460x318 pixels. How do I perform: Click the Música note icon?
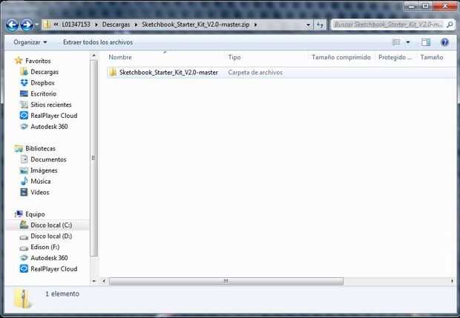point(24,181)
